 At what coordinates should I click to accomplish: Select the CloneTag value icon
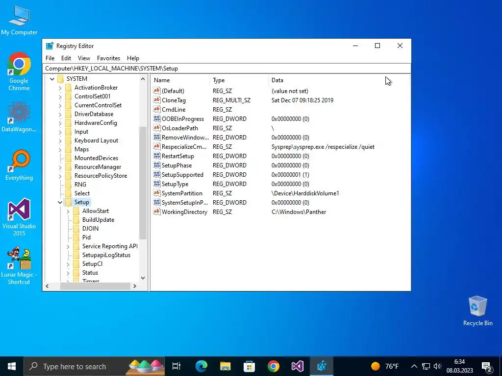pyautogui.click(x=156, y=100)
